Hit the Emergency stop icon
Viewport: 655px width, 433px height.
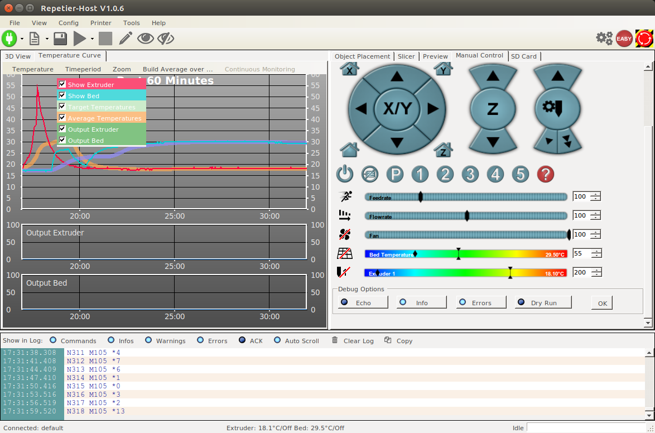[x=644, y=39]
